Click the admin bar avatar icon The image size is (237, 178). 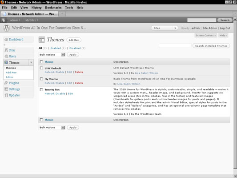pyautogui.click(x=4, y=20)
